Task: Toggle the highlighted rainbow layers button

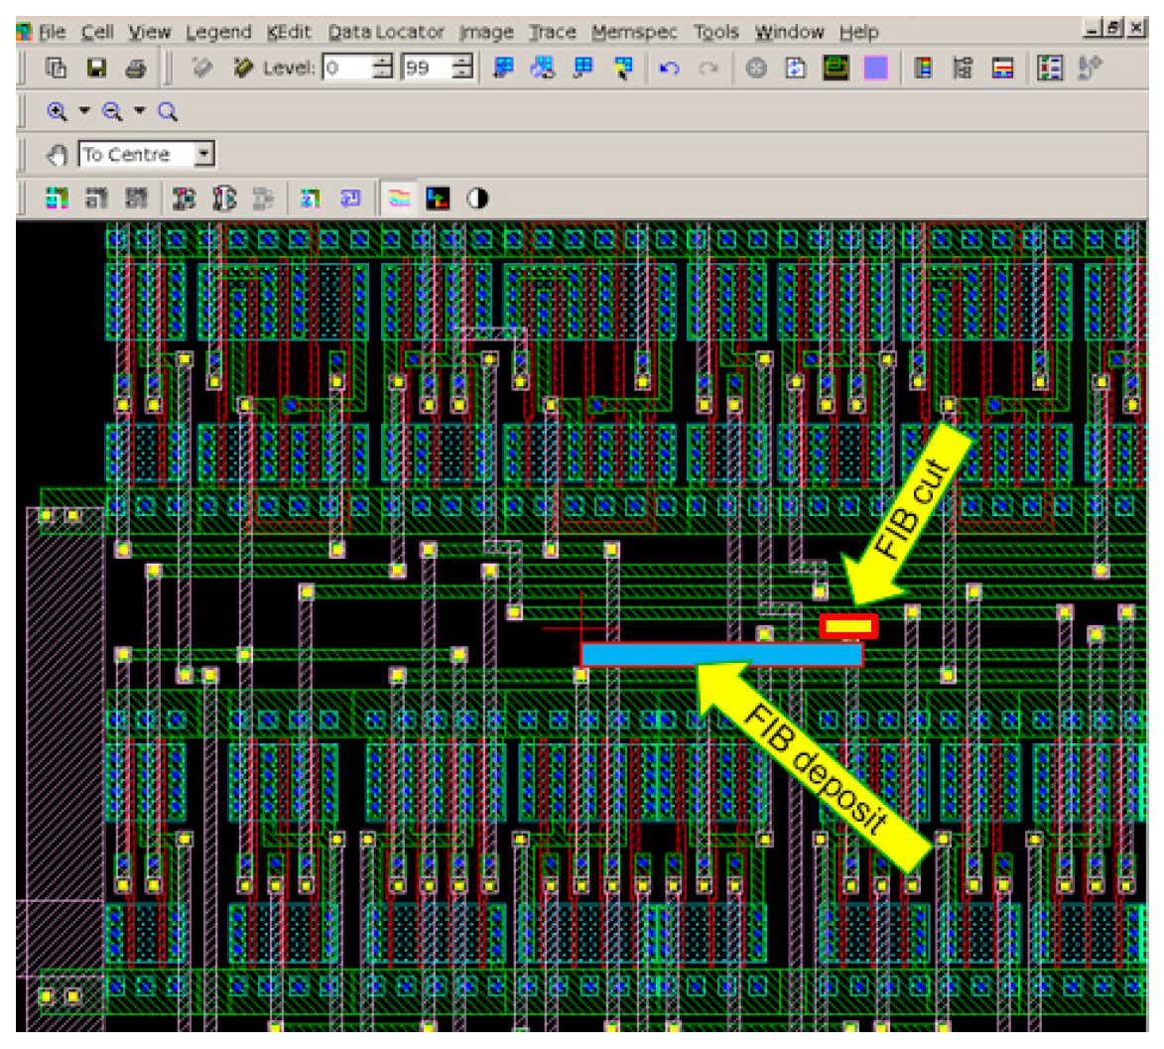Action: point(398,198)
